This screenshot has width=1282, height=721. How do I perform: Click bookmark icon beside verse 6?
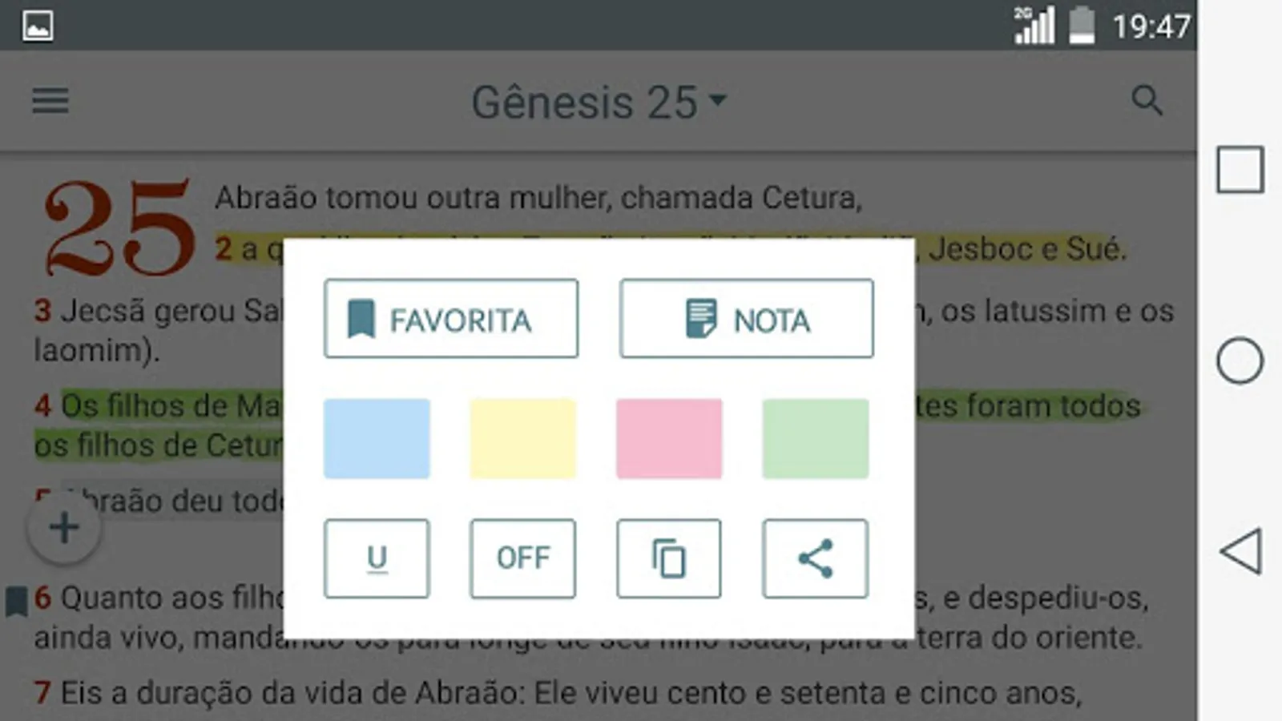[x=16, y=601]
